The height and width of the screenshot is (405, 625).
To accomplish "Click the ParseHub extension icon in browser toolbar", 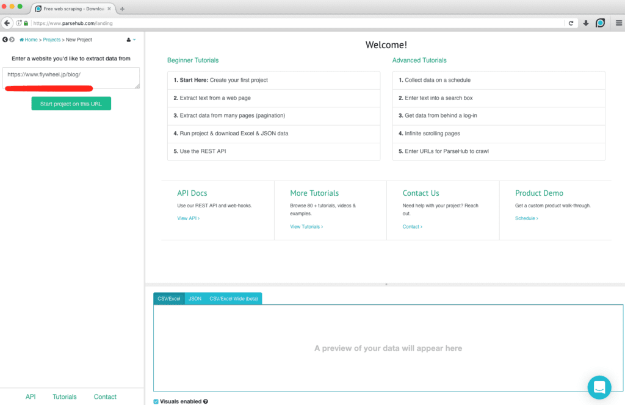I will tap(600, 23).
